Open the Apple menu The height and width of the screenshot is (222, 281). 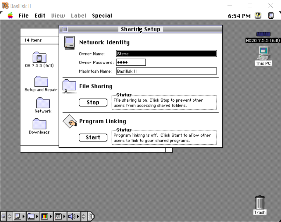(x=10, y=15)
